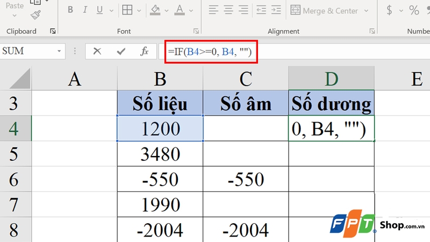
Task: Click the Format Painter brush
Action: (35, 15)
